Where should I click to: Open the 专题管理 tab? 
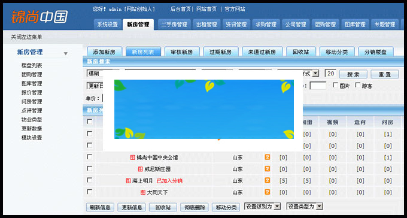pyautogui.click(x=385, y=25)
